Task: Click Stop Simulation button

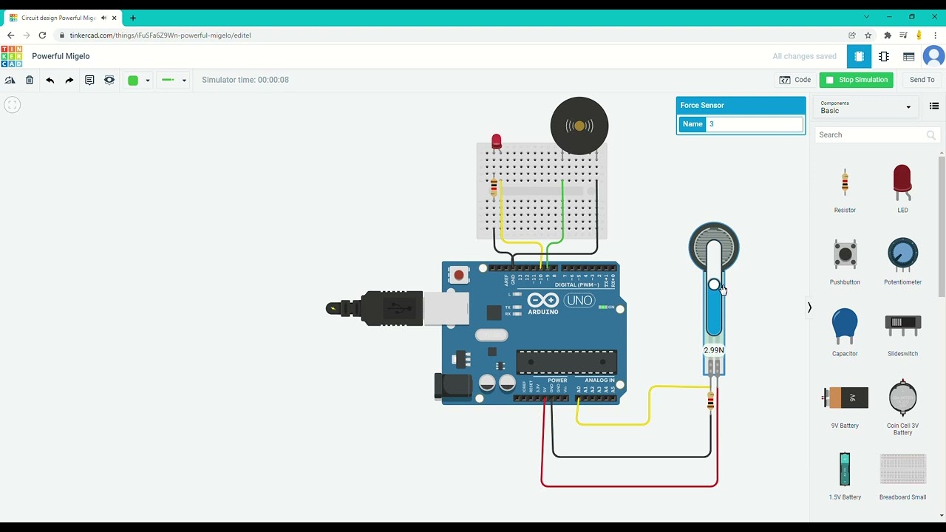Action: [856, 80]
